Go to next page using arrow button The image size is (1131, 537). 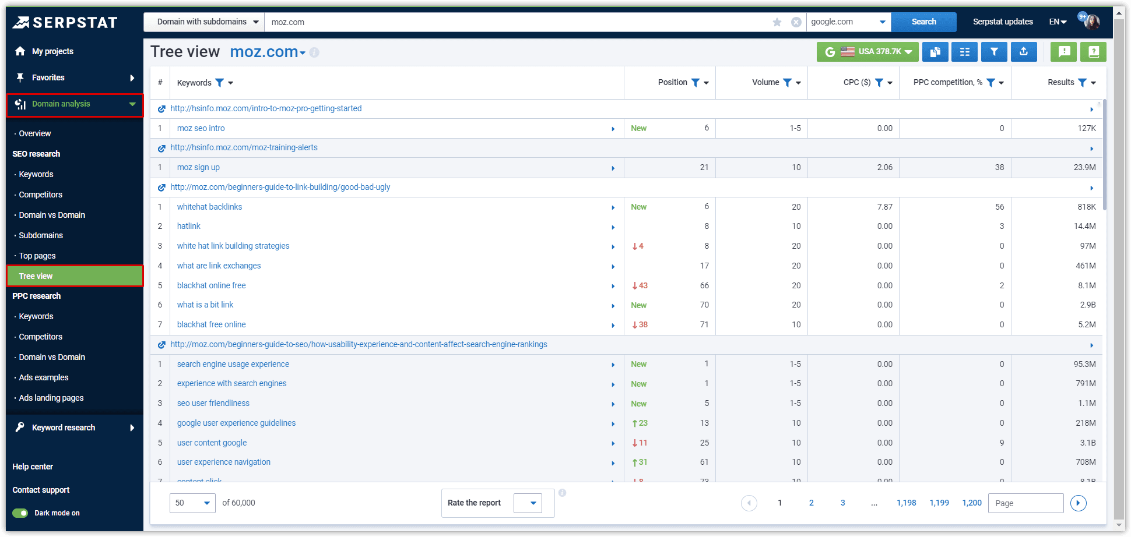(x=1078, y=503)
